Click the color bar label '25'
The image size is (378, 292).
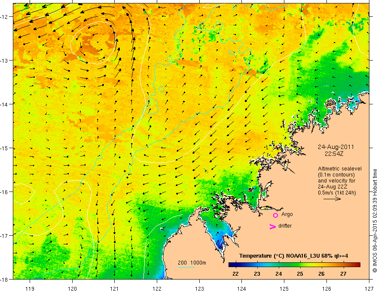(x=300, y=274)
